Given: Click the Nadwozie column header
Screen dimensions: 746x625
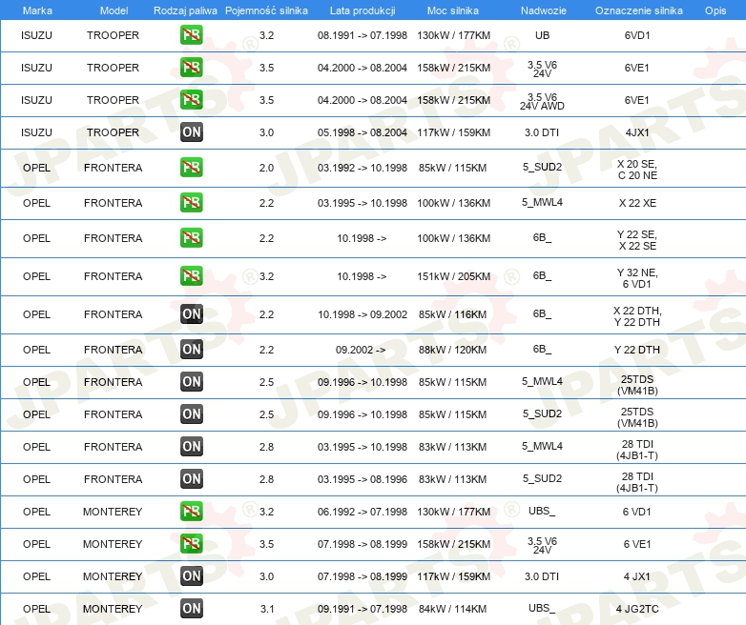Looking at the screenshot, I should point(544,10).
